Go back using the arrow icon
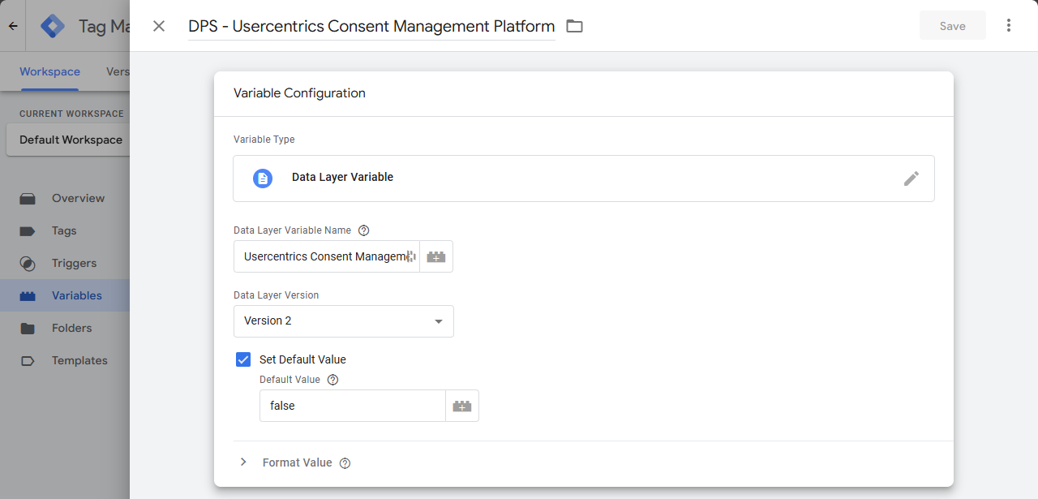 click(x=13, y=26)
